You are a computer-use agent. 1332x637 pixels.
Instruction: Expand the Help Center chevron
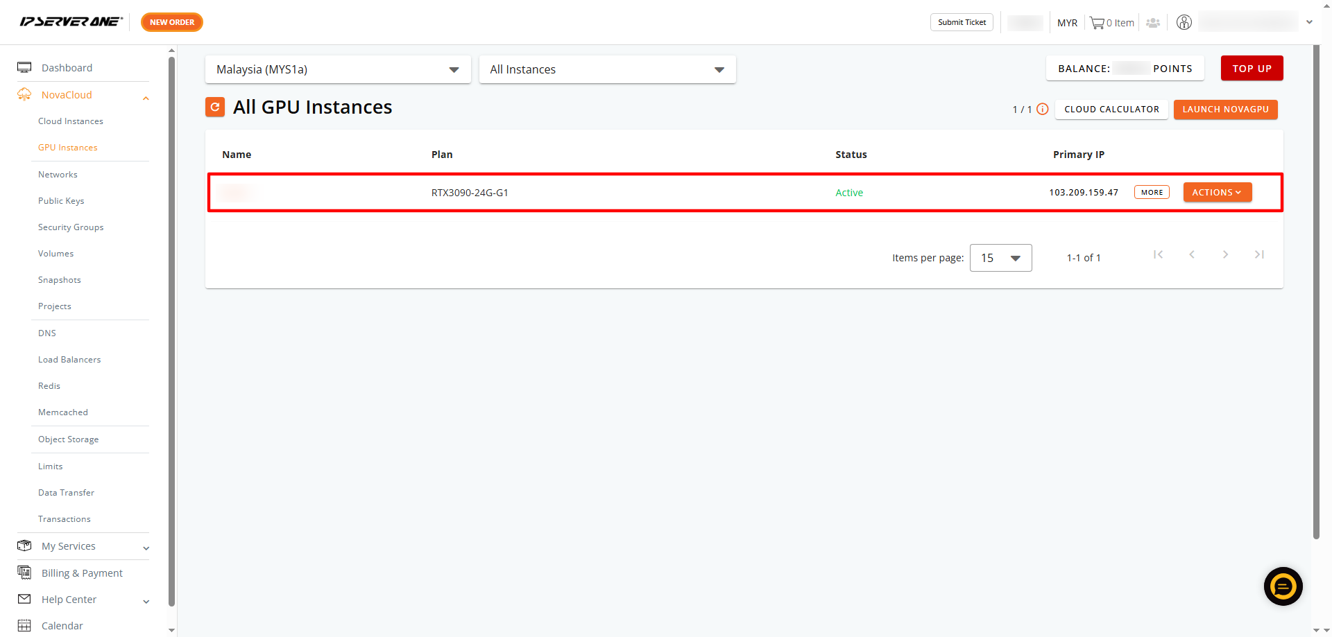click(146, 602)
